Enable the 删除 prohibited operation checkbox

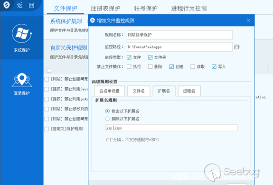[x=150, y=66]
